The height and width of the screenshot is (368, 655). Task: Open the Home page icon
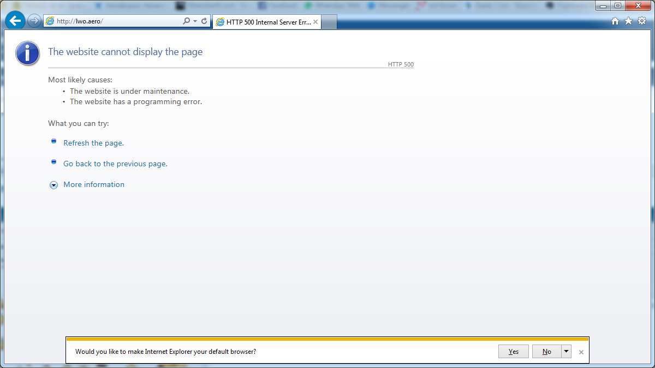click(615, 21)
